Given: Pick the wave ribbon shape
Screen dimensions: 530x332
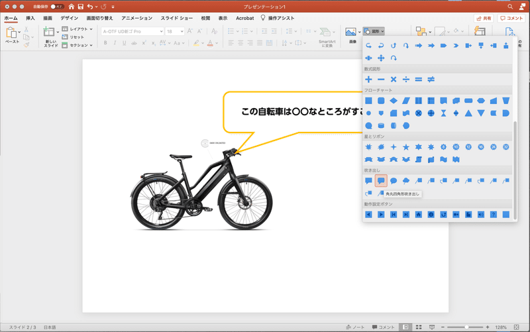Looking at the screenshot, I should (443, 160).
